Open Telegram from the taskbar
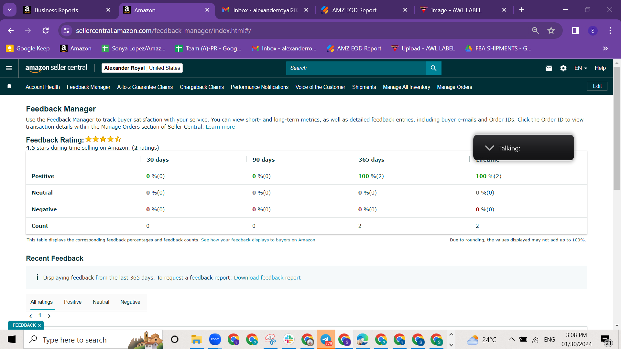 326,340
